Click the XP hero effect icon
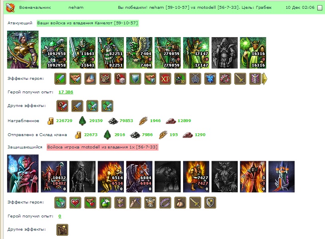325x239 pixels. click(x=165, y=79)
